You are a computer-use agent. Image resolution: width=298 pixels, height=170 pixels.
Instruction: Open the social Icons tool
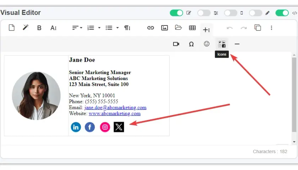click(x=222, y=44)
